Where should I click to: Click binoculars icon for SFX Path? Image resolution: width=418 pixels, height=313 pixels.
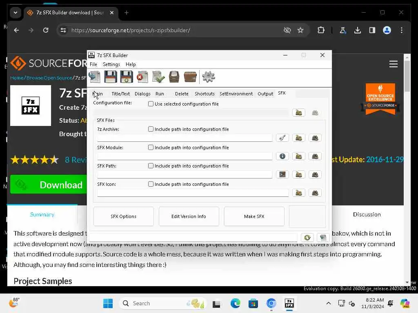click(315, 174)
